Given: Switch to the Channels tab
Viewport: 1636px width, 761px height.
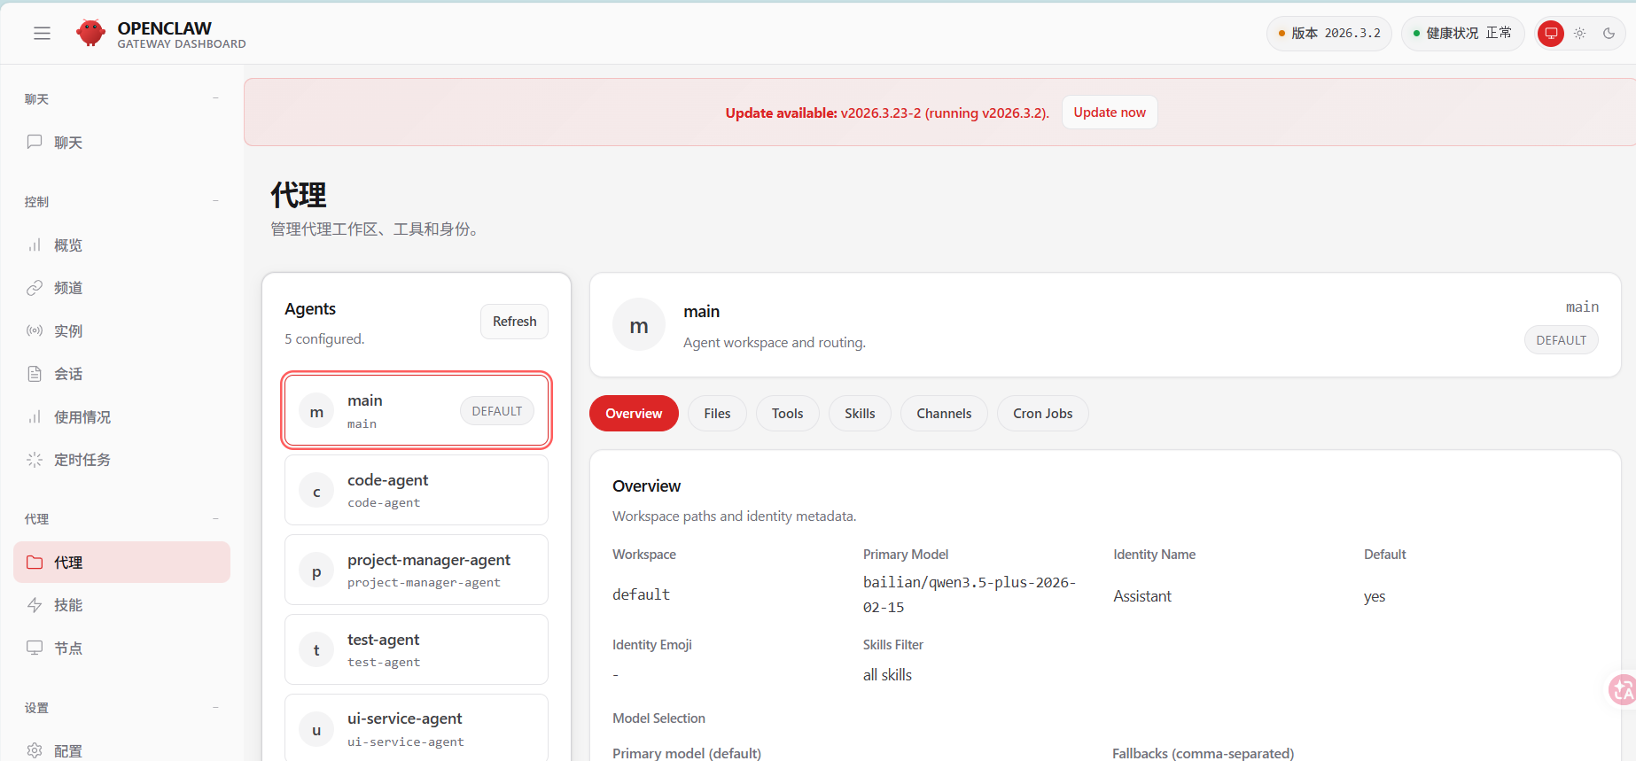Looking at the screenshot, I should (944, 414).
